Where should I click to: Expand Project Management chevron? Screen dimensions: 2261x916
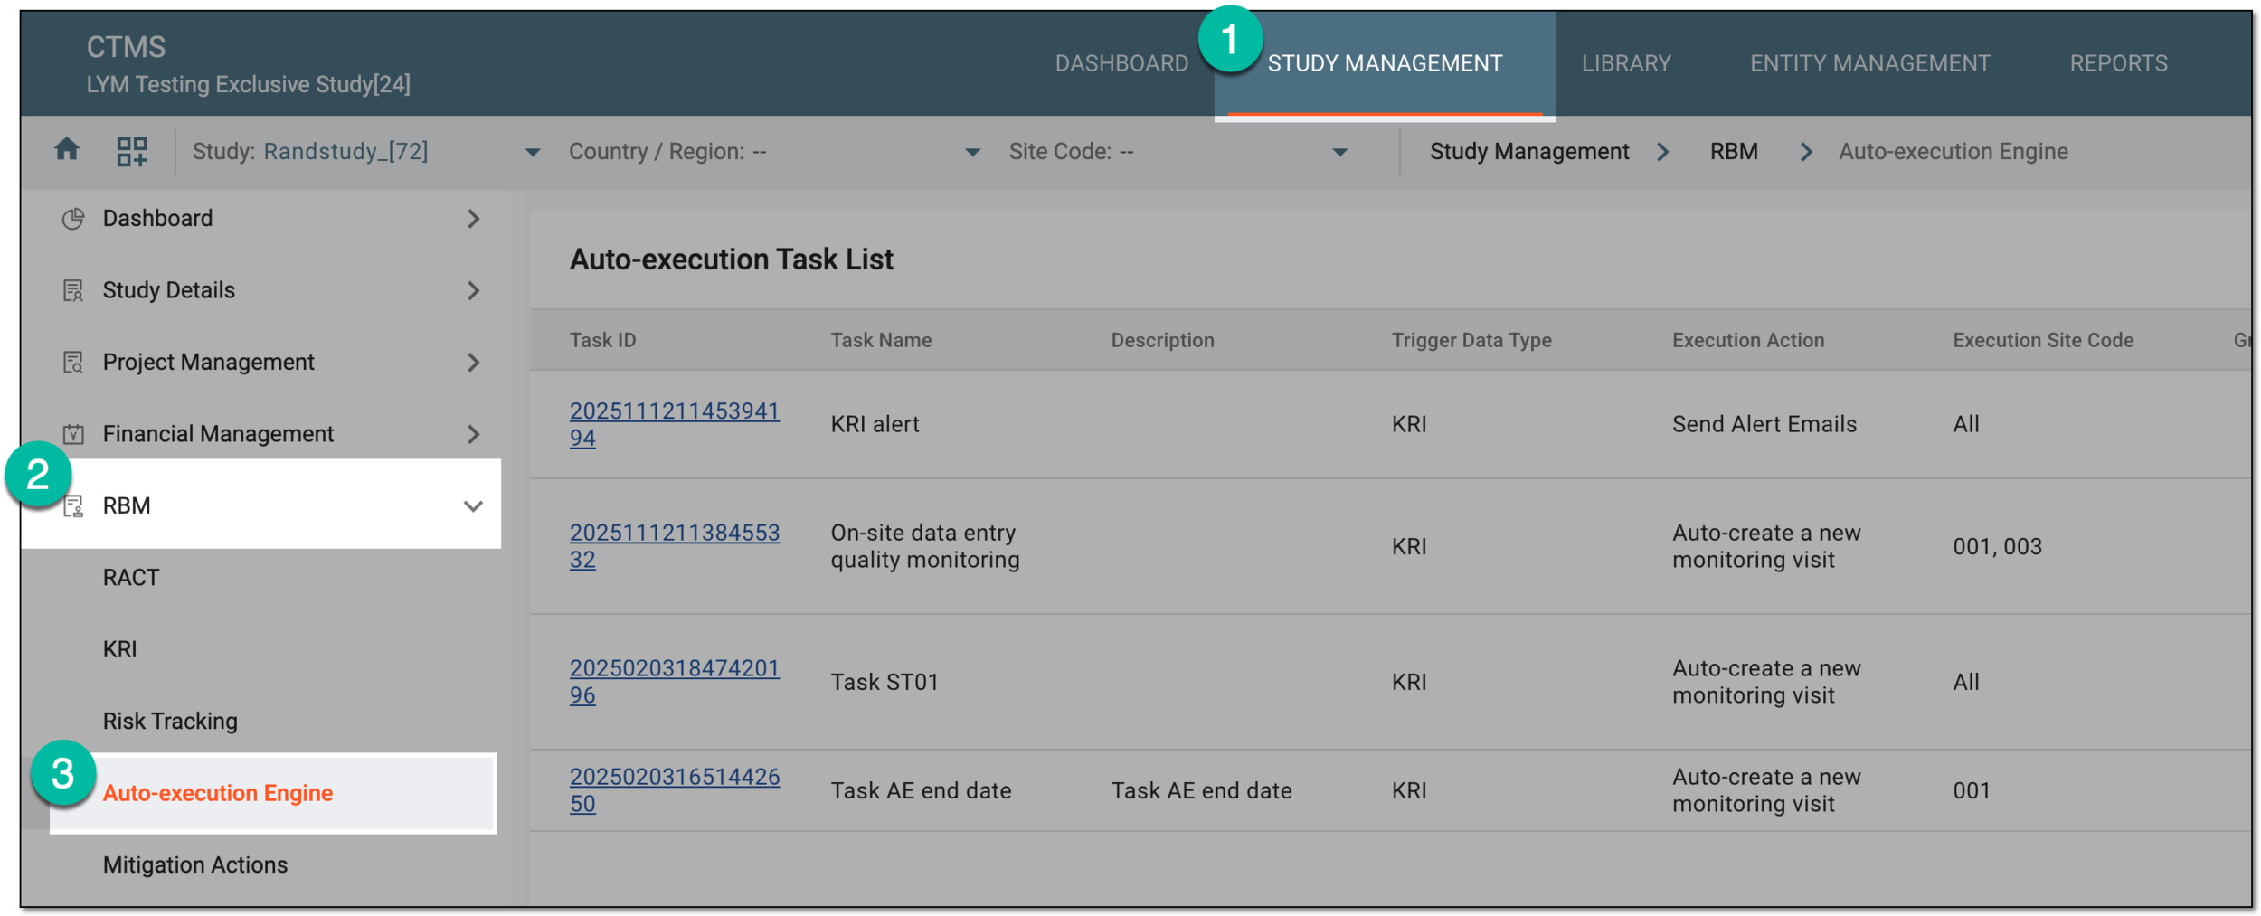(473, 363)
